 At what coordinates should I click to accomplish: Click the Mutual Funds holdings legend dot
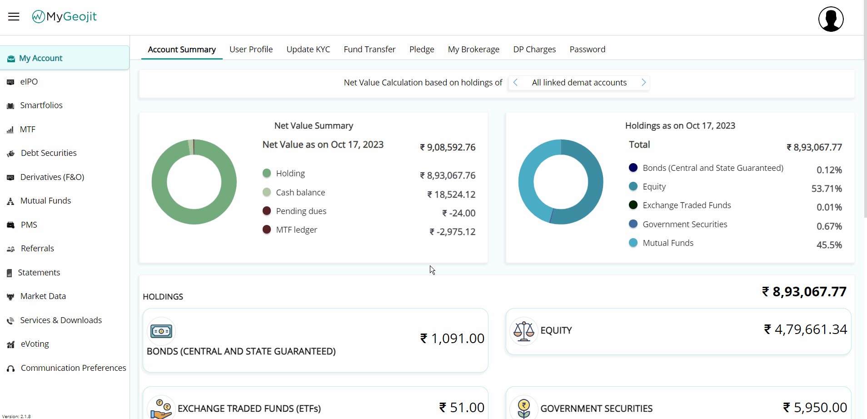(x=633, y=243)
